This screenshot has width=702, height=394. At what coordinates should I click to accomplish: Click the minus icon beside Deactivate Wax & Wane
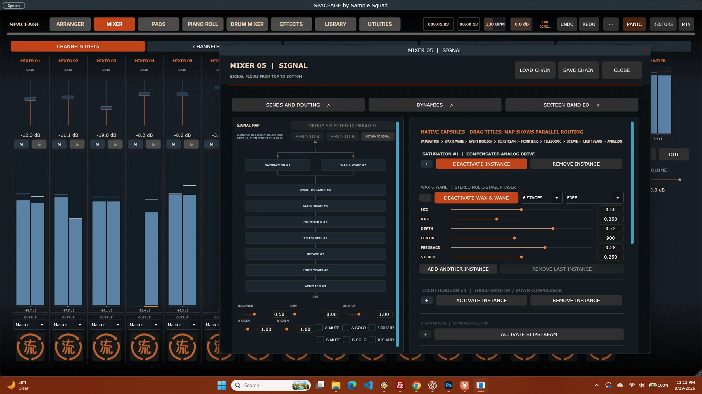(425, 198)
